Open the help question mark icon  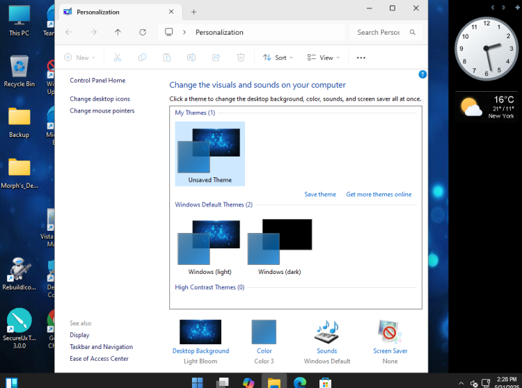tap(422, 74)
